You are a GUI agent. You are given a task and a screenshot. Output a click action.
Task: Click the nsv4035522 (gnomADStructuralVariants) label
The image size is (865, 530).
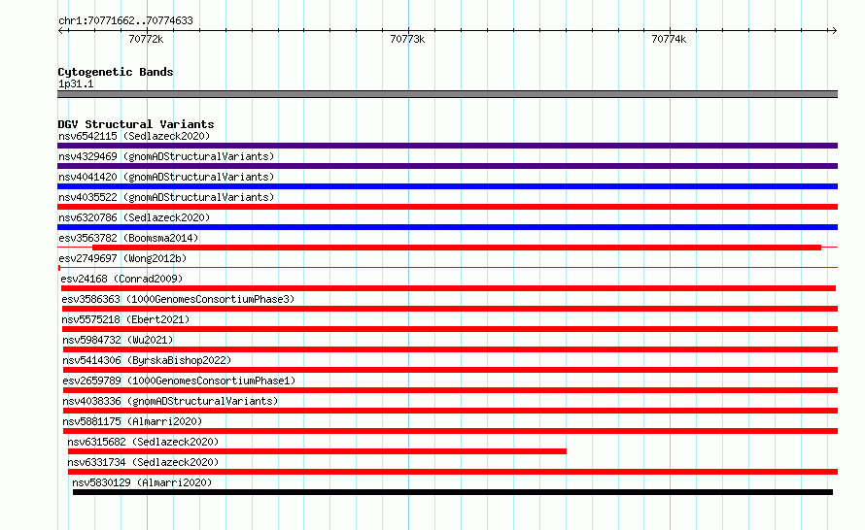point(166,197)
